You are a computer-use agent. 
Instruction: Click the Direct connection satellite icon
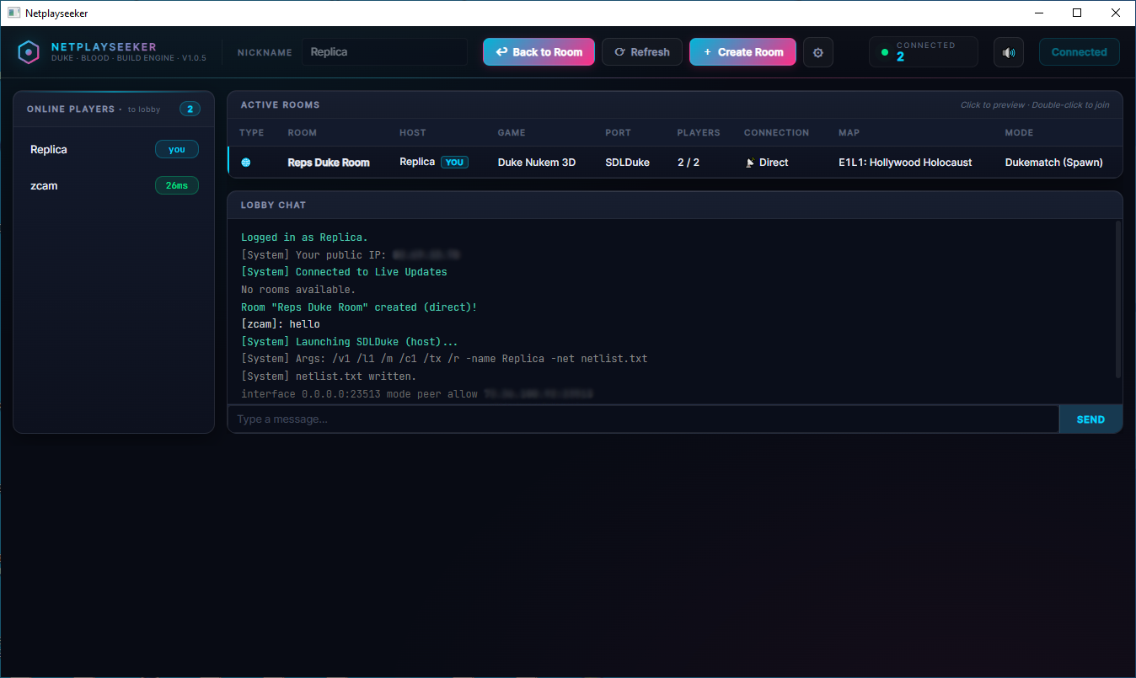750,163
